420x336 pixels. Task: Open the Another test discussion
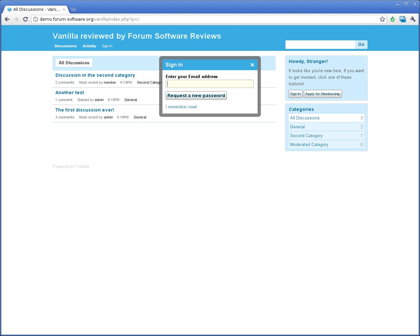[x=70, y=93]
